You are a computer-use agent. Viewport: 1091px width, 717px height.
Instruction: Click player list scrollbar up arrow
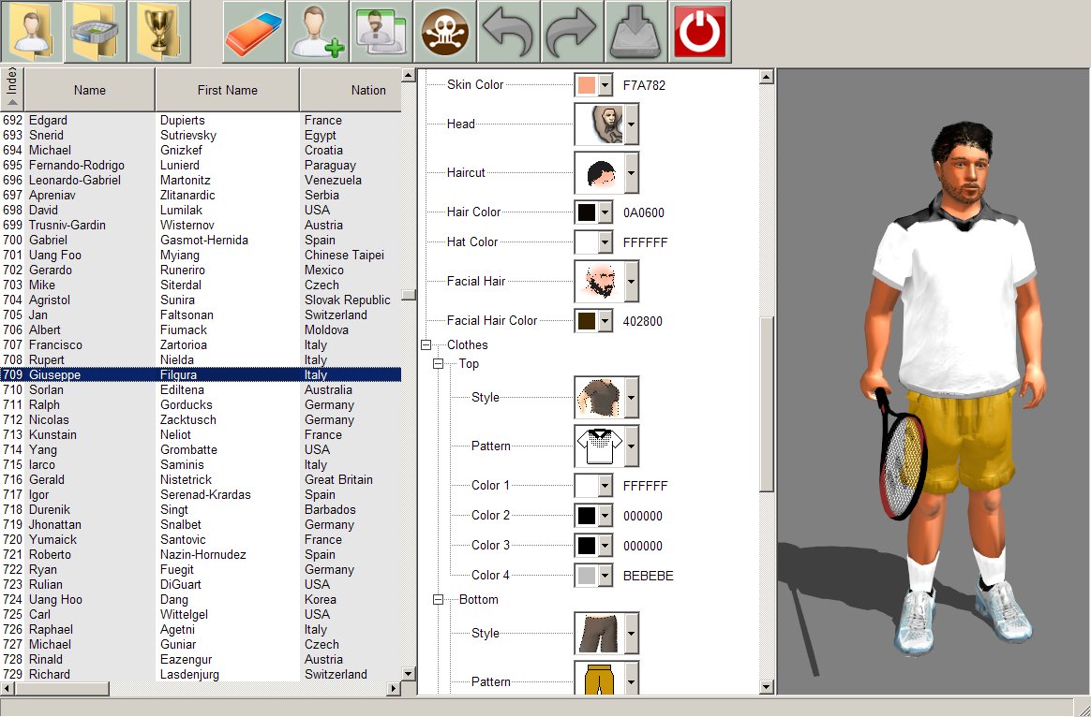tap(409, 74)
